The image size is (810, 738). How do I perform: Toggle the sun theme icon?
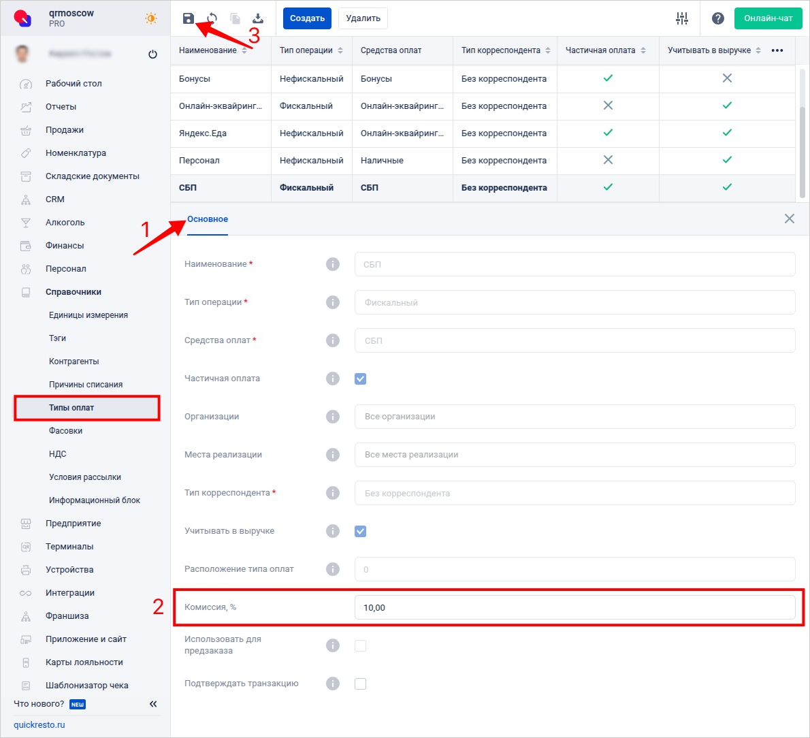(x=151, y=18)
